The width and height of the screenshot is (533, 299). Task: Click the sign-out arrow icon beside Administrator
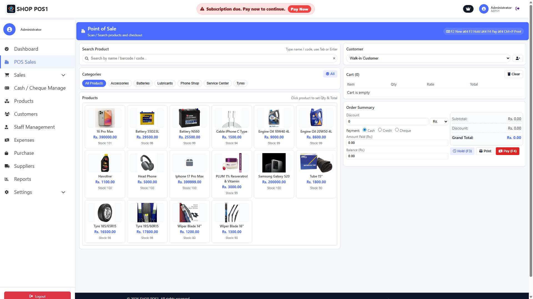pos(517,9)
